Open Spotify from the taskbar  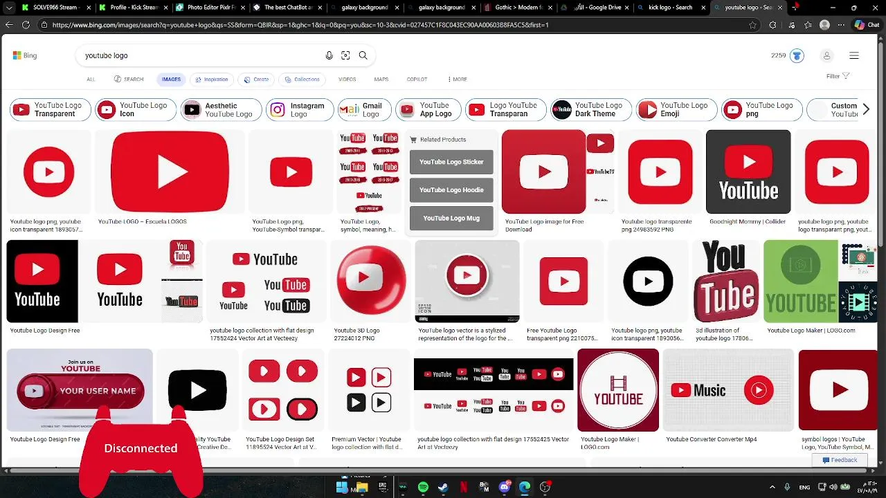pos(423,487)
